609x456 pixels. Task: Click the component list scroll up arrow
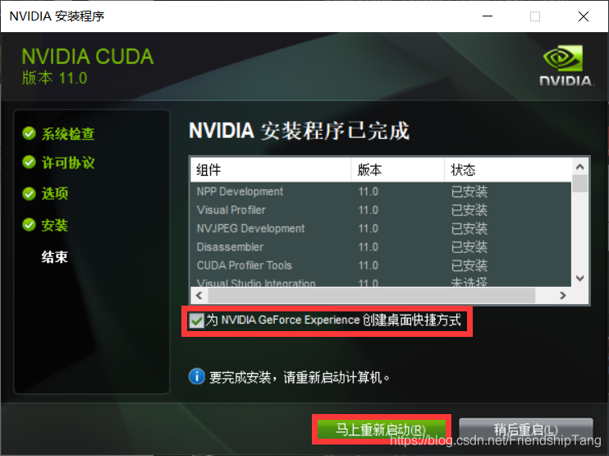pos(580,167)
